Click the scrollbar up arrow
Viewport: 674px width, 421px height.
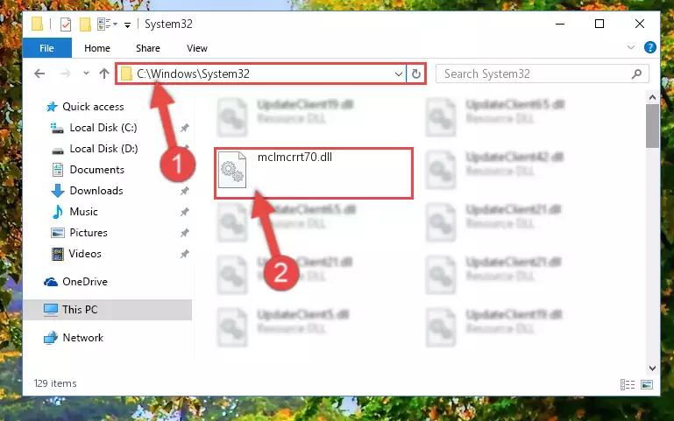[x=652, y=97]
